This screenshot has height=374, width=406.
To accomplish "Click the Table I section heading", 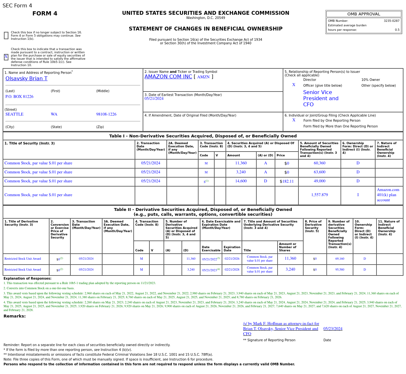I will click(203, 136).
